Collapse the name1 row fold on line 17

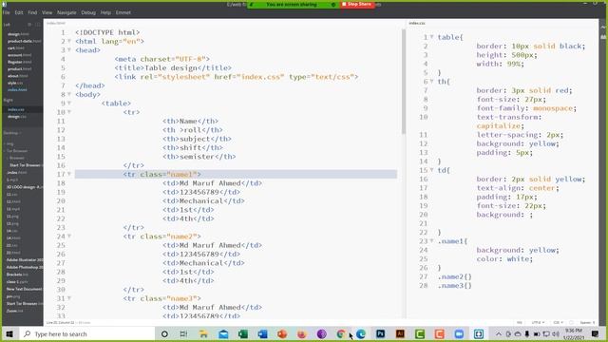tap(69, 174)
